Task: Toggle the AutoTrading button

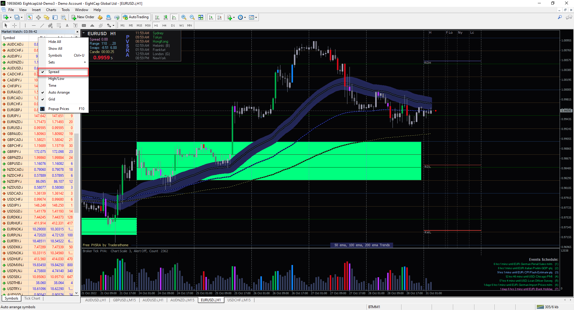Action: point(136,17)
